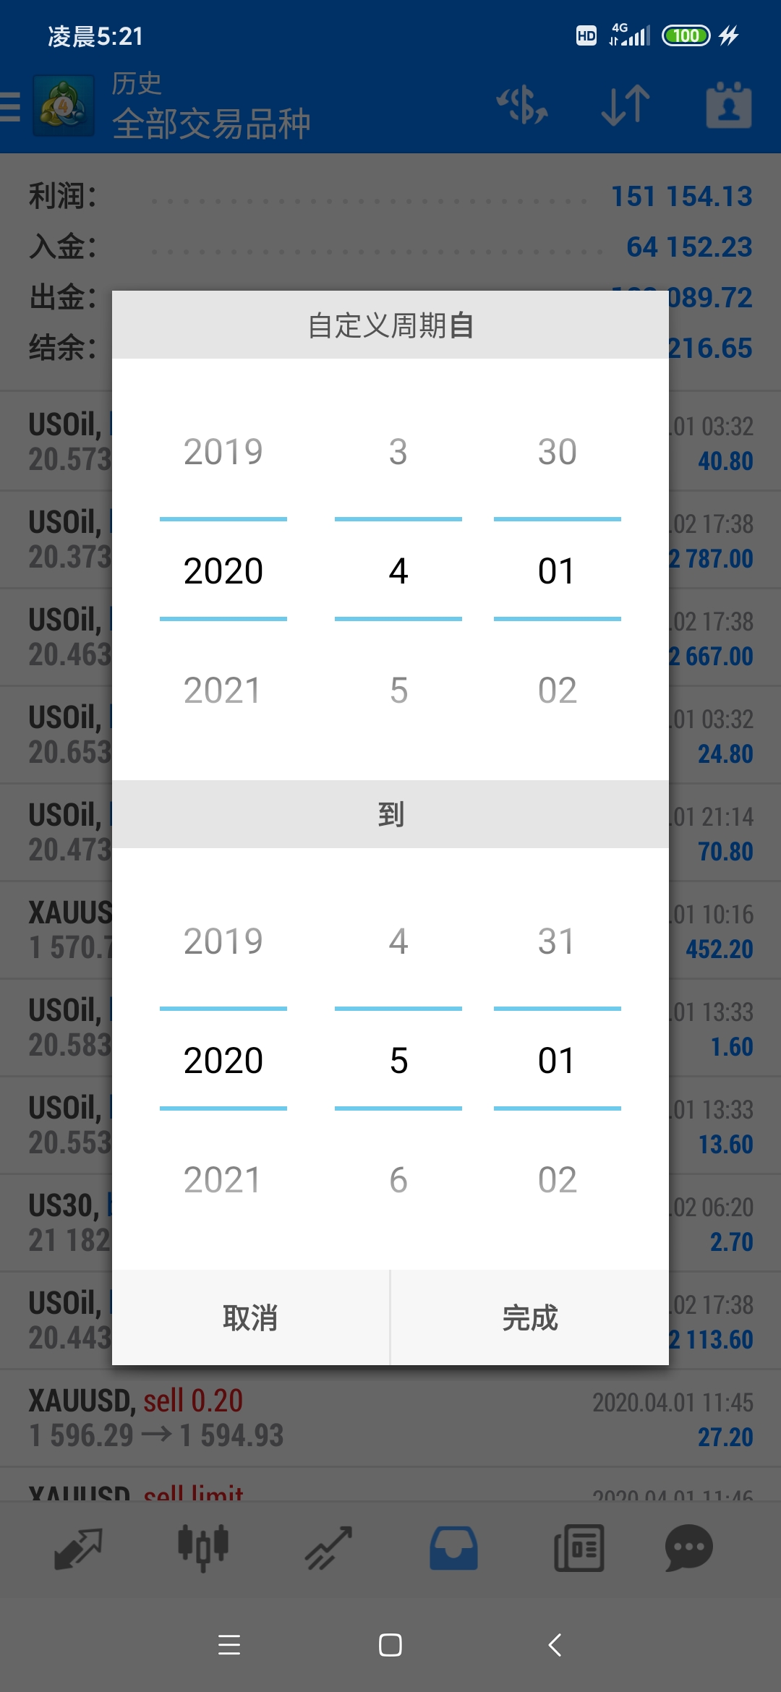781x1692 pixels.
Task: Open the calendar period selector icon
Action: pos(729,106)
